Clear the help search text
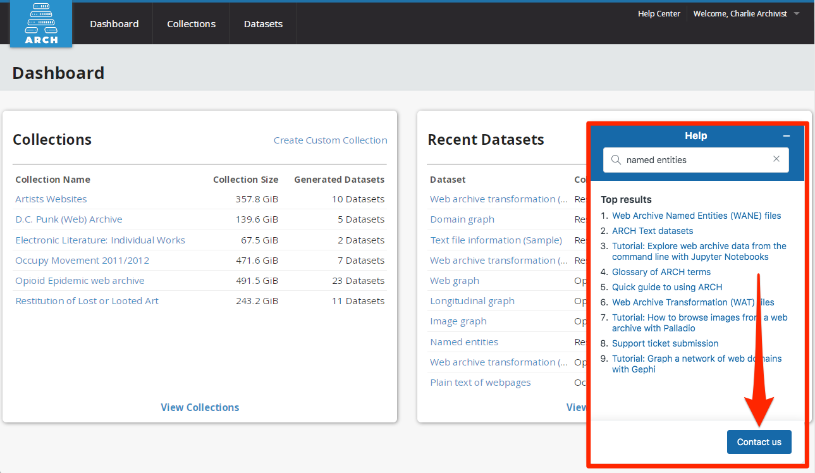815x473 pixels. [776, 159]
